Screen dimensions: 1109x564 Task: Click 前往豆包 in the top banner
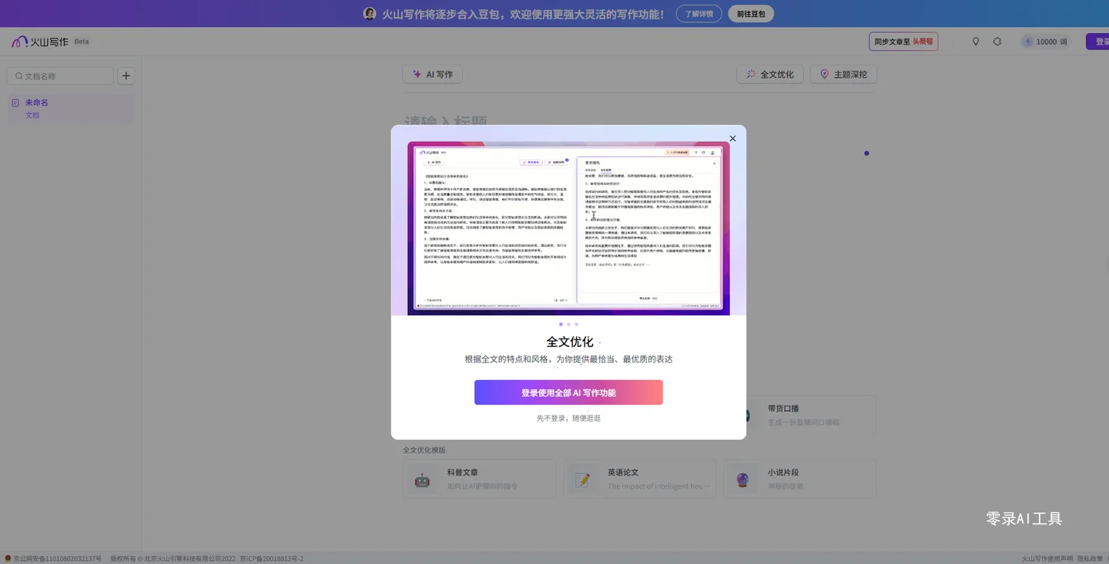(751, 14)
